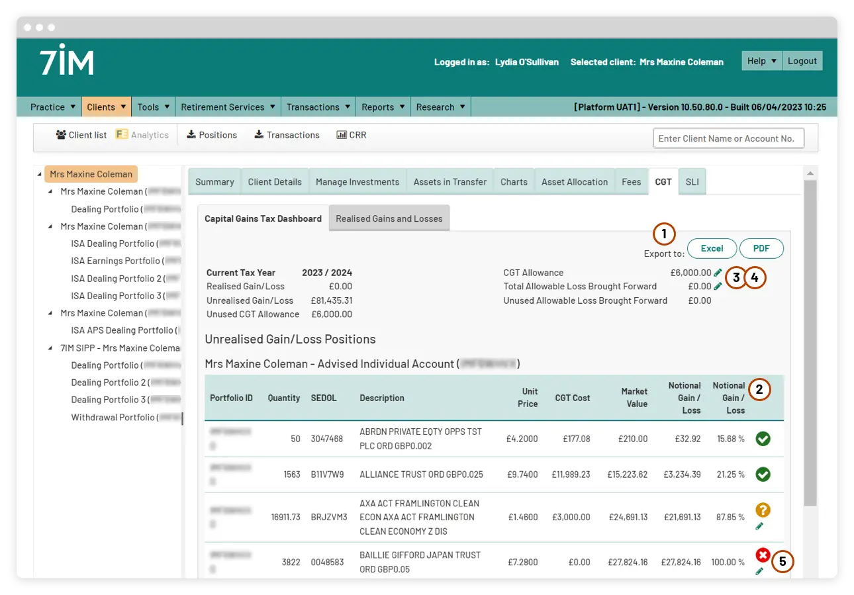
Task: Edit Baillie Gifford Japan Trust pencil icon
Action: pos(759,571)
